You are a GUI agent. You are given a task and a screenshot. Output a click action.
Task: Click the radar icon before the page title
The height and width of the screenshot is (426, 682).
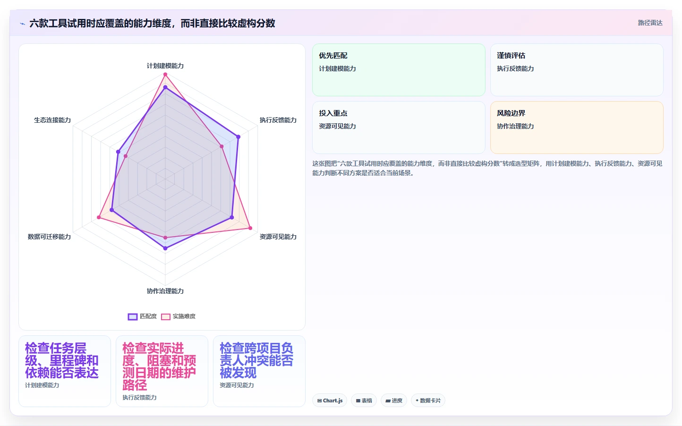tap(22, 24)
